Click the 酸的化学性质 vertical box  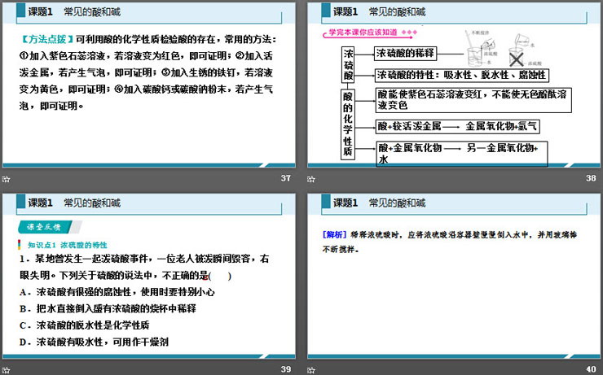pyautogui.click(x=347, y=122)
